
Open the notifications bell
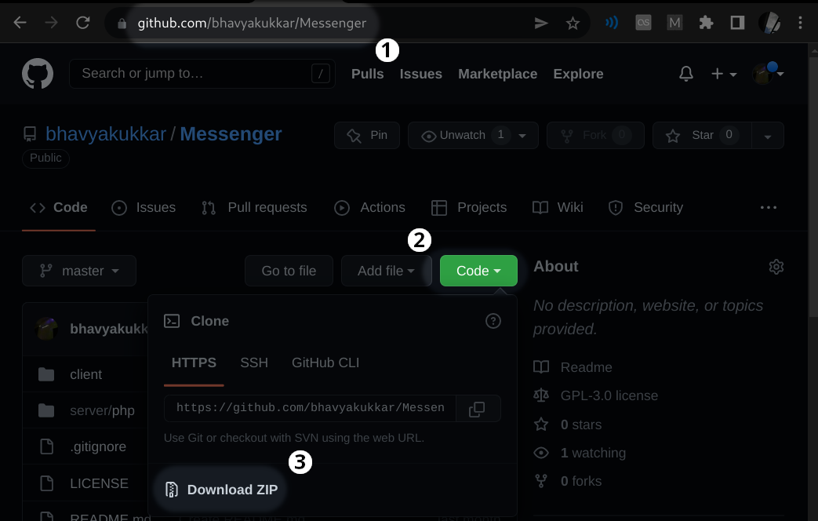coord(686,74)
